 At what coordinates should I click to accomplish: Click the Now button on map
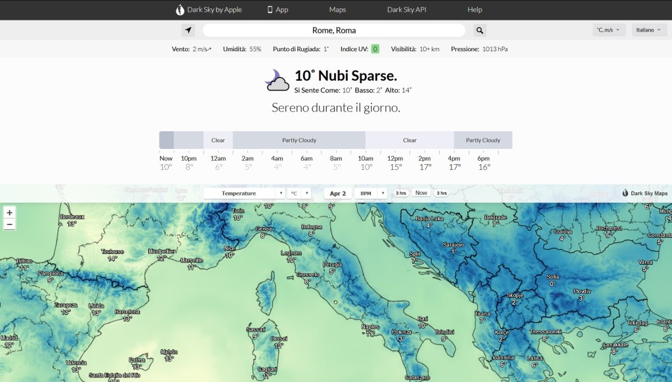[x=421, y=193]
